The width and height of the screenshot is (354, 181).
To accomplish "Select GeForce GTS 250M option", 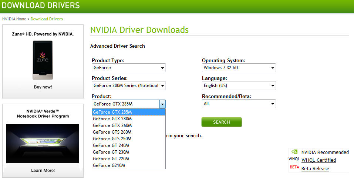I will [x=129, y=139].
